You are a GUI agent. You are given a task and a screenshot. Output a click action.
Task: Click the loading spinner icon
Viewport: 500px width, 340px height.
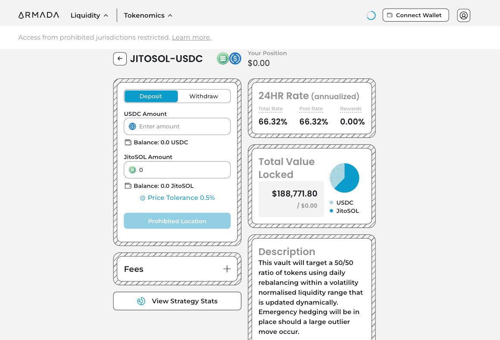(371, 15)
